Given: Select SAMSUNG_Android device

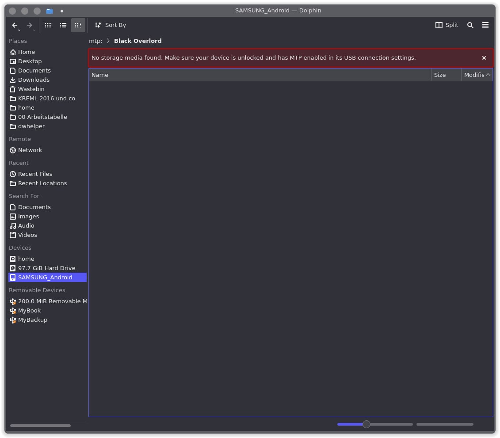Looking at the screenshot, I should click(x=47, y=277).
